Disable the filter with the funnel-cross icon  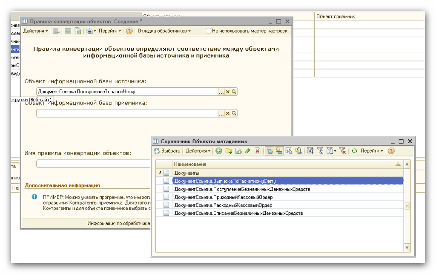pos(343,151)
